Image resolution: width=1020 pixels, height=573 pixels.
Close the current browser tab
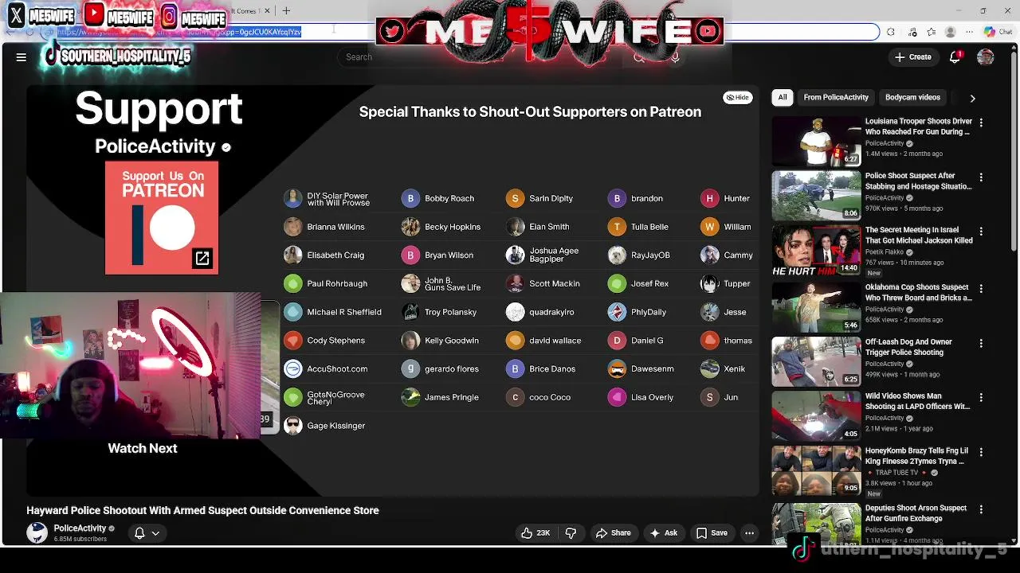267,10
